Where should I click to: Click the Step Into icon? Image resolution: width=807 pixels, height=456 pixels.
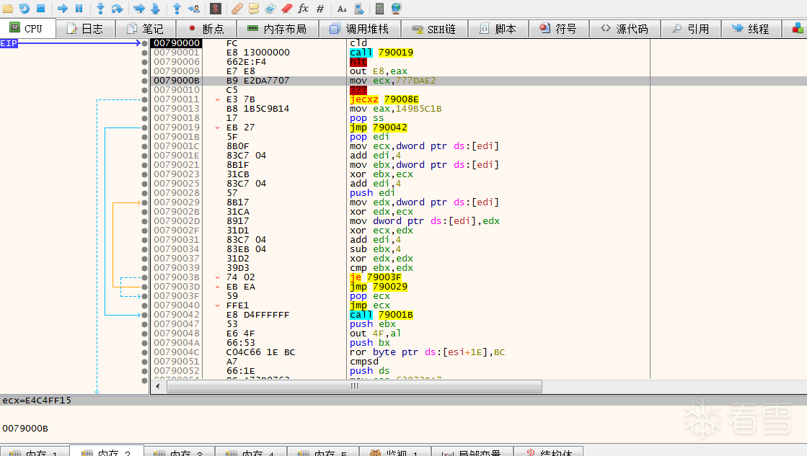click(100, 9)
